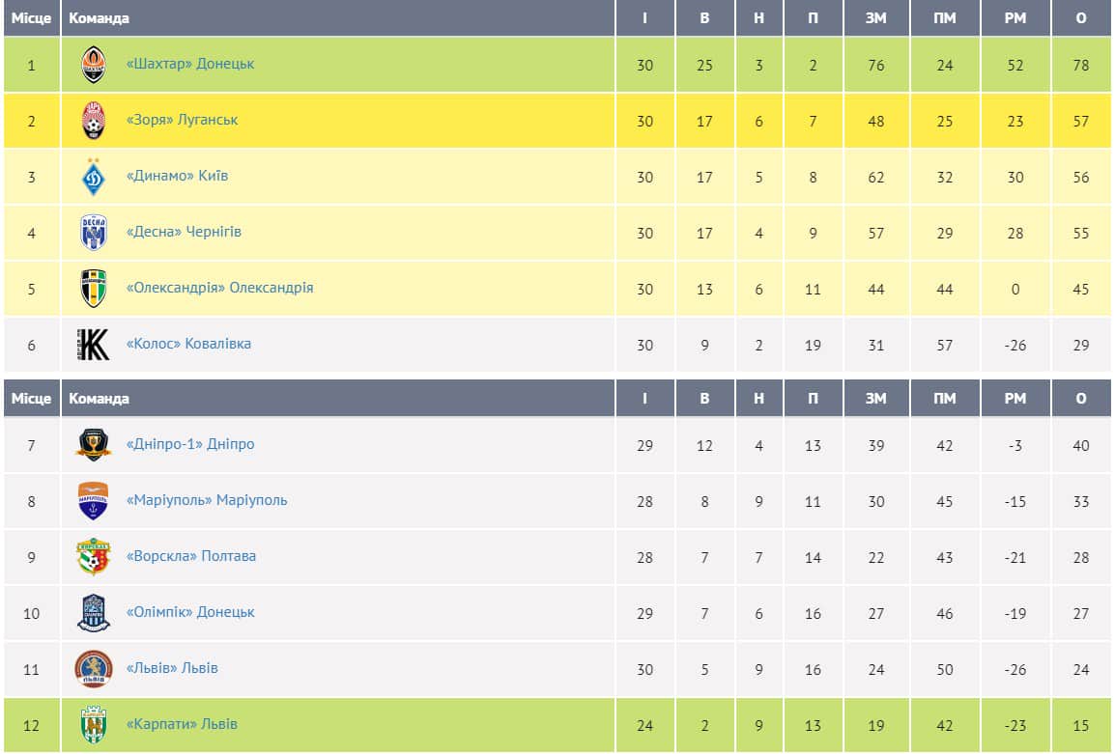Click the Zorya Luhansk club crest
Viewport: 1115px width, 754px height.
pyautogui.click(x=94, y=121)
